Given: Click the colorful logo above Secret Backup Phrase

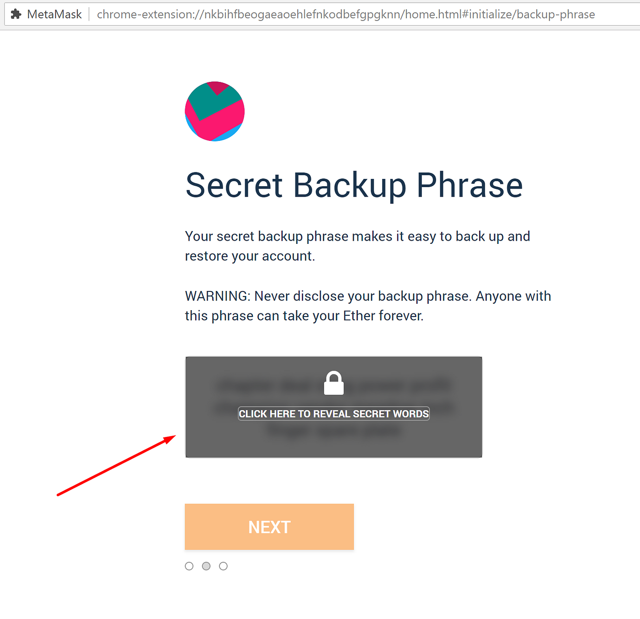Looking at the screenshot, I should 214,111.
